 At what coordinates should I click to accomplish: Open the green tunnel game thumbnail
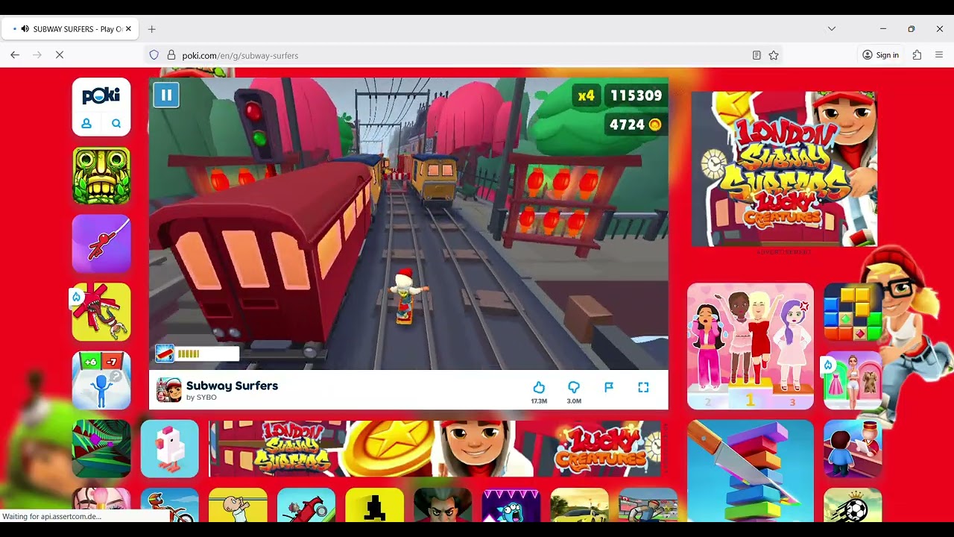[101, 448]
